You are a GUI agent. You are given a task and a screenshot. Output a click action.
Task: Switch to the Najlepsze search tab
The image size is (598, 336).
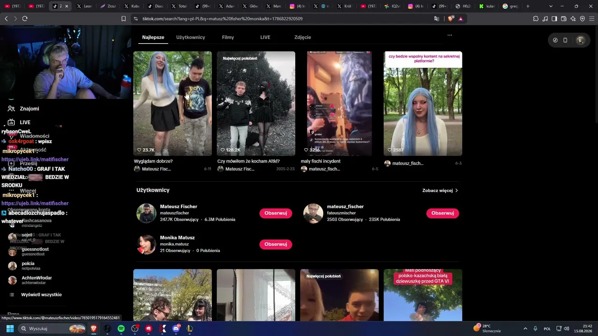[153, 37]
